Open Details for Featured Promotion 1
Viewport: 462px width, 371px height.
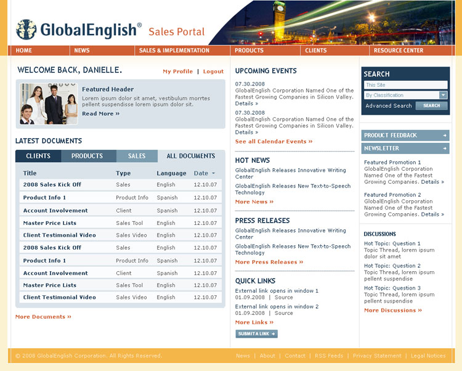432,182
